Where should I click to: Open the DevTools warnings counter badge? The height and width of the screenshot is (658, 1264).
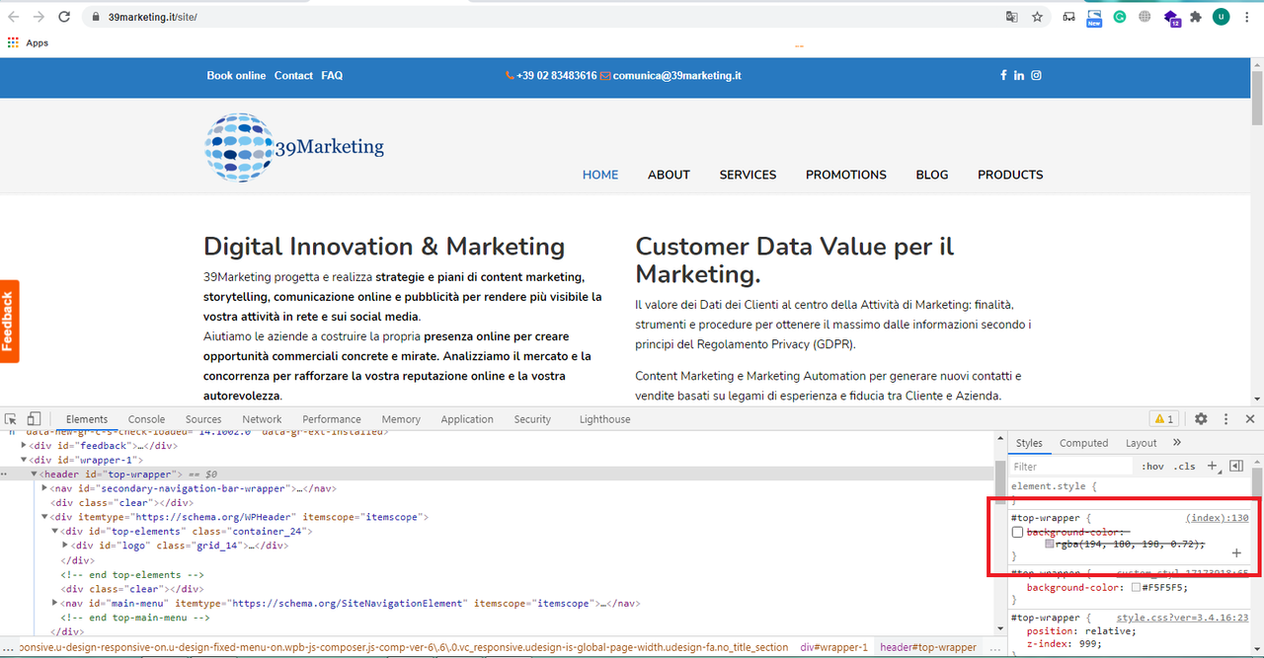tap(1162, 419)
